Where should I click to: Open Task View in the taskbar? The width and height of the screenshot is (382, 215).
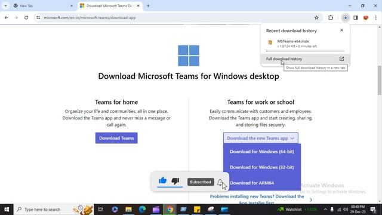(x=100, y=210)
